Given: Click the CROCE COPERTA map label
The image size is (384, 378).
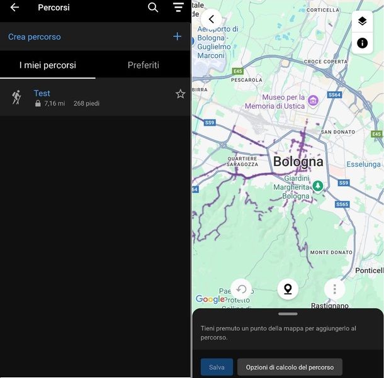Looking at the screenshot, I should (x=325, y=62).
